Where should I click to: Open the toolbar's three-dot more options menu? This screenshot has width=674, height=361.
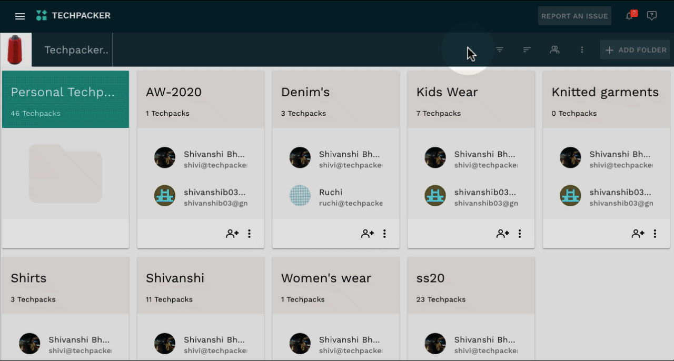(x=582, y=49)
